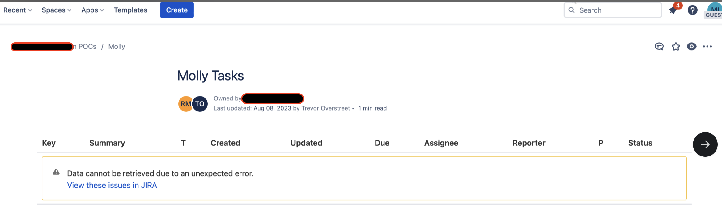Sort the table by the Reporter column
The height and width of the screenshot is (221, 722).
pyautogui.click(x=529, y=143)
